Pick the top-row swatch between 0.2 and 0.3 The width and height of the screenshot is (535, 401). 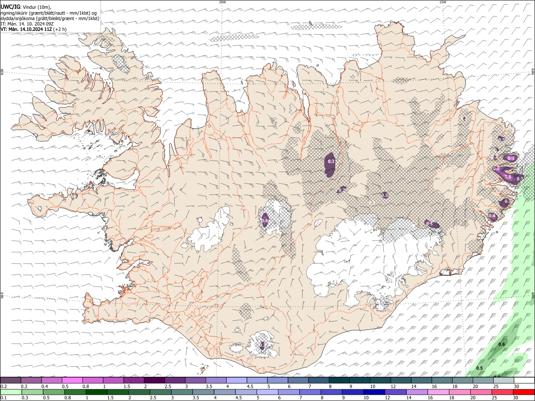pyautogui.click(x=10, y=381)
